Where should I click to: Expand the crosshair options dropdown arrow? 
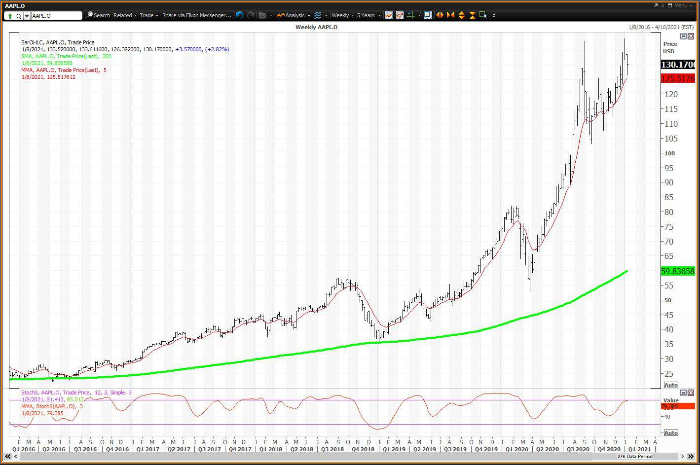pyautogui.click(x=419, y=16)
